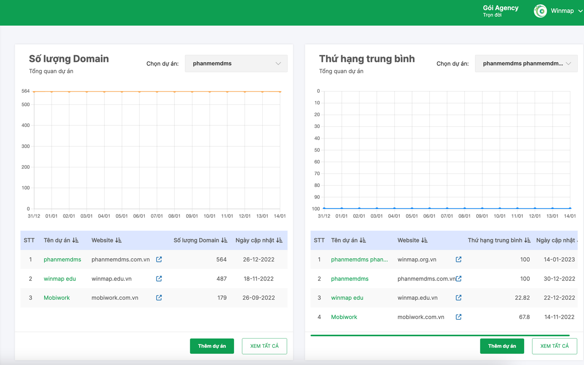Select average rank value 67.8
Image resolution: width=584 pixels, height=365 pixels.
click(x=524, y=317)
